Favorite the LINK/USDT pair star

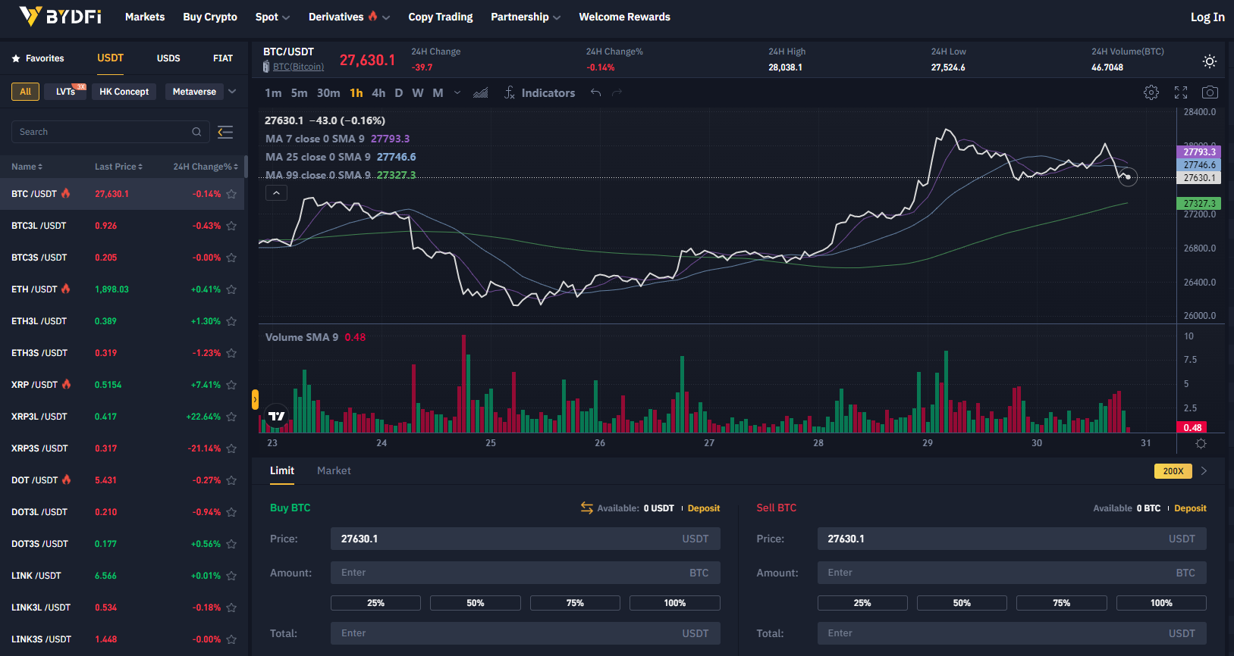coord(231,576)
